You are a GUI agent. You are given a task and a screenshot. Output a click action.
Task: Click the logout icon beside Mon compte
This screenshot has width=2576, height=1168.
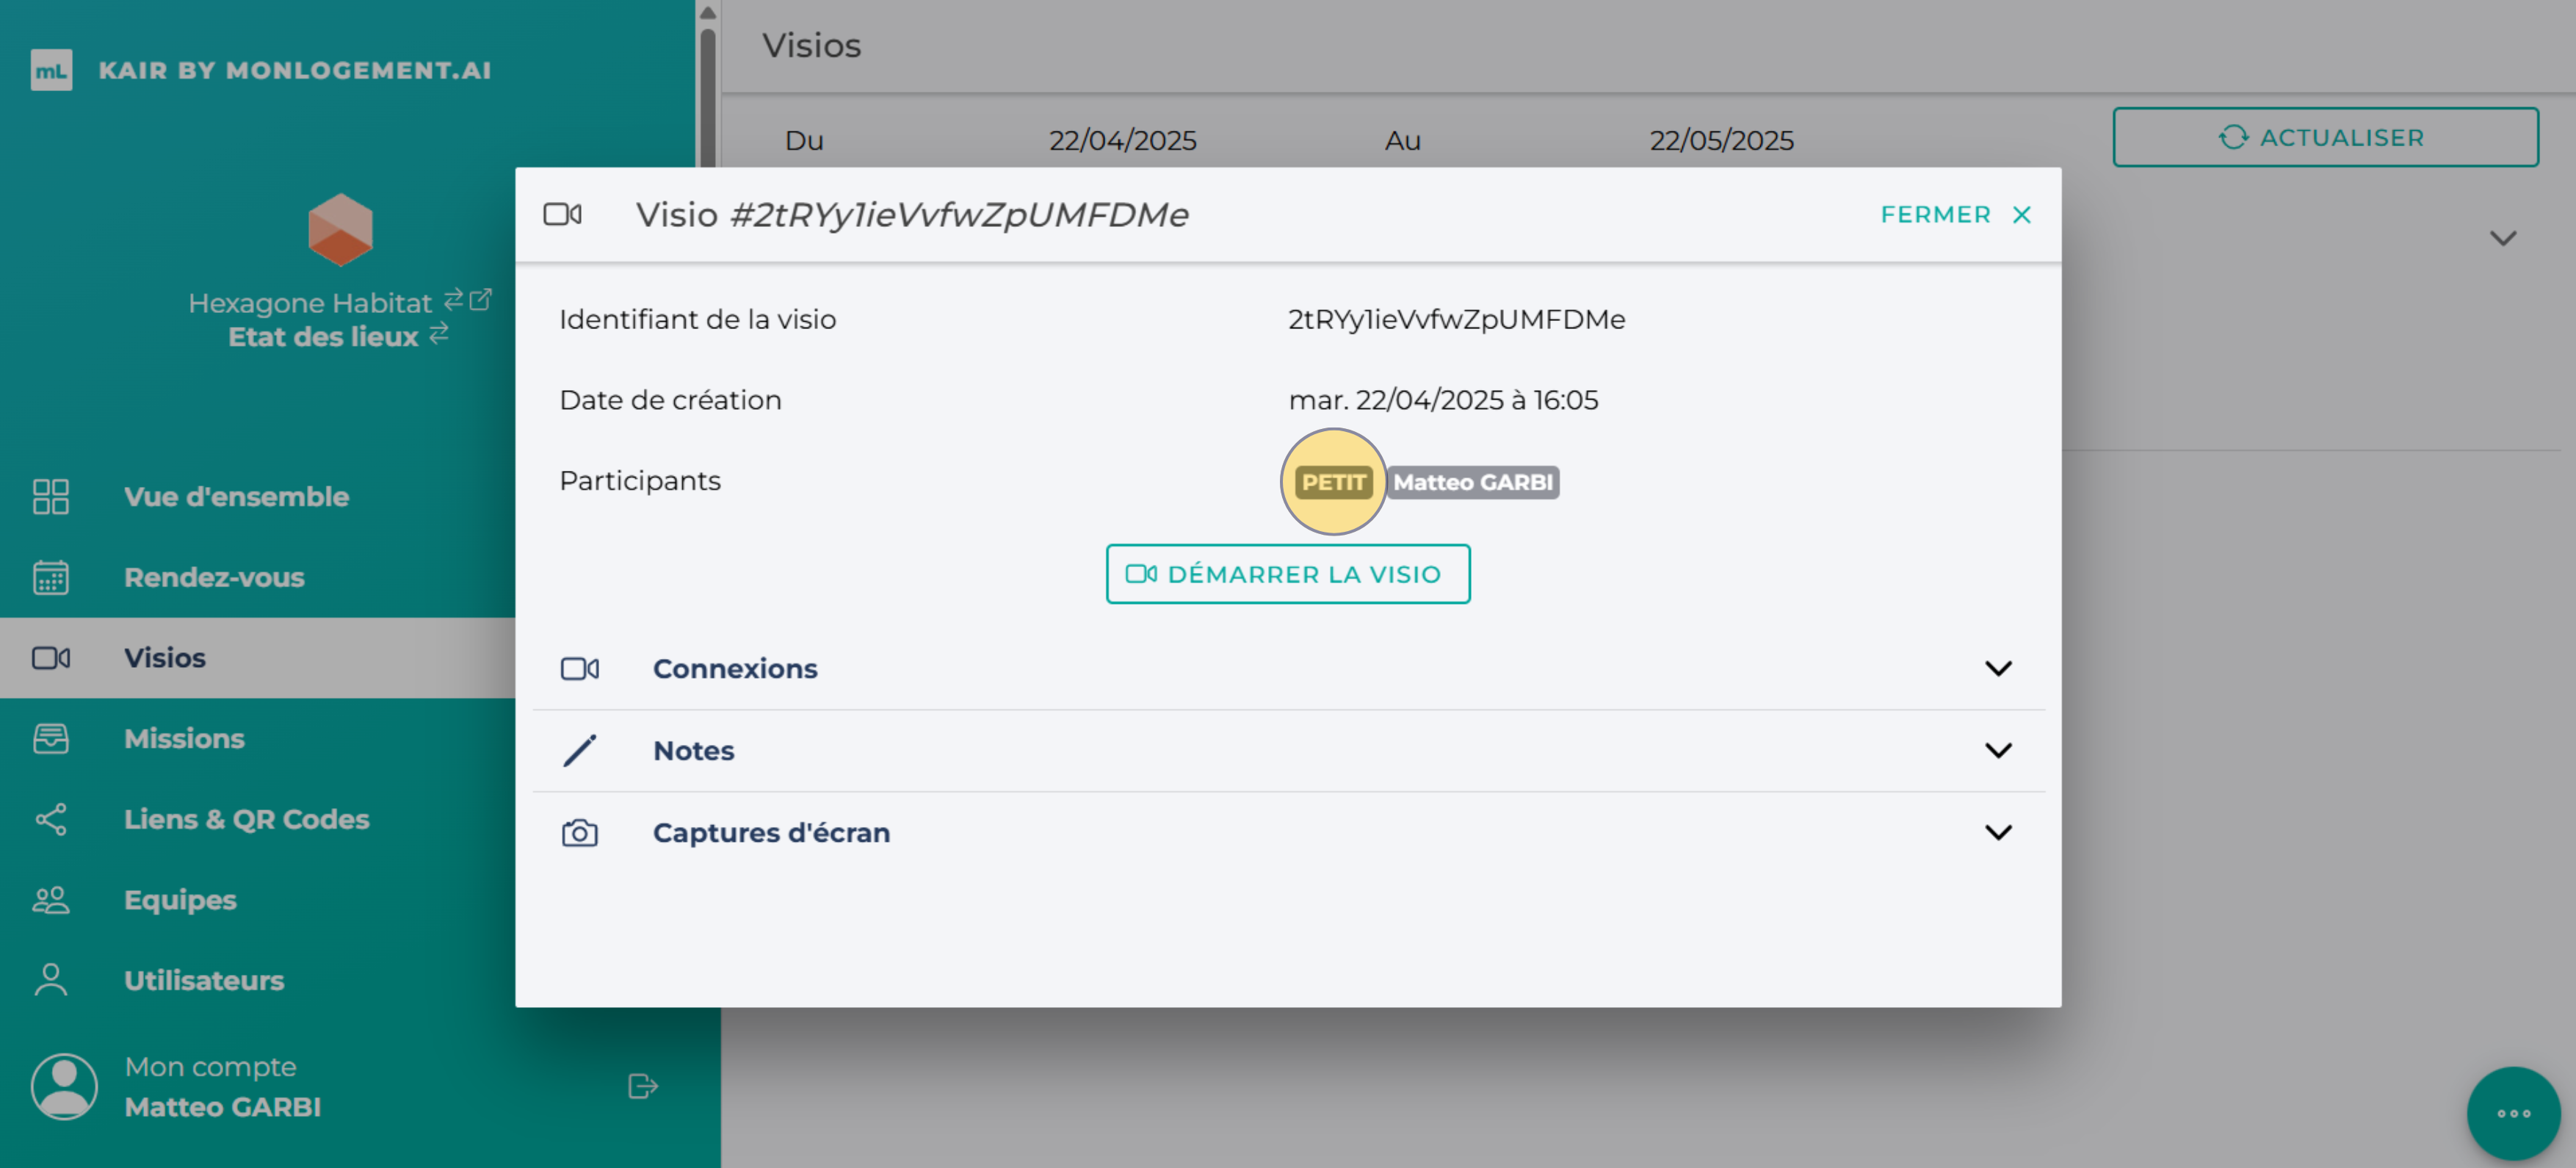pyautogui.click(x=642, y=1086)
